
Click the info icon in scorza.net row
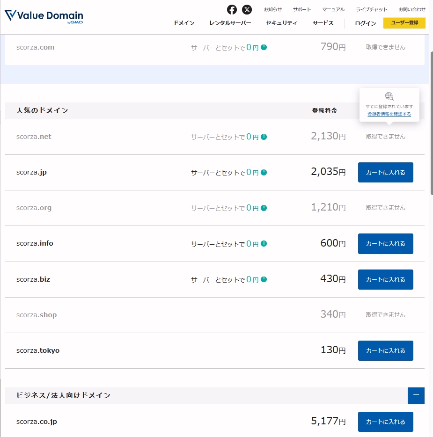(264, 137)
